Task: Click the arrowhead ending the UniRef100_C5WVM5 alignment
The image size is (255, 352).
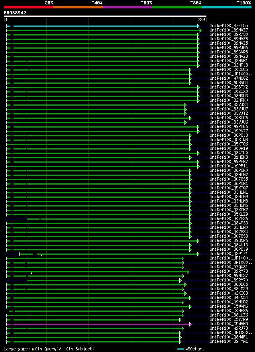Action: click(190, 324)
